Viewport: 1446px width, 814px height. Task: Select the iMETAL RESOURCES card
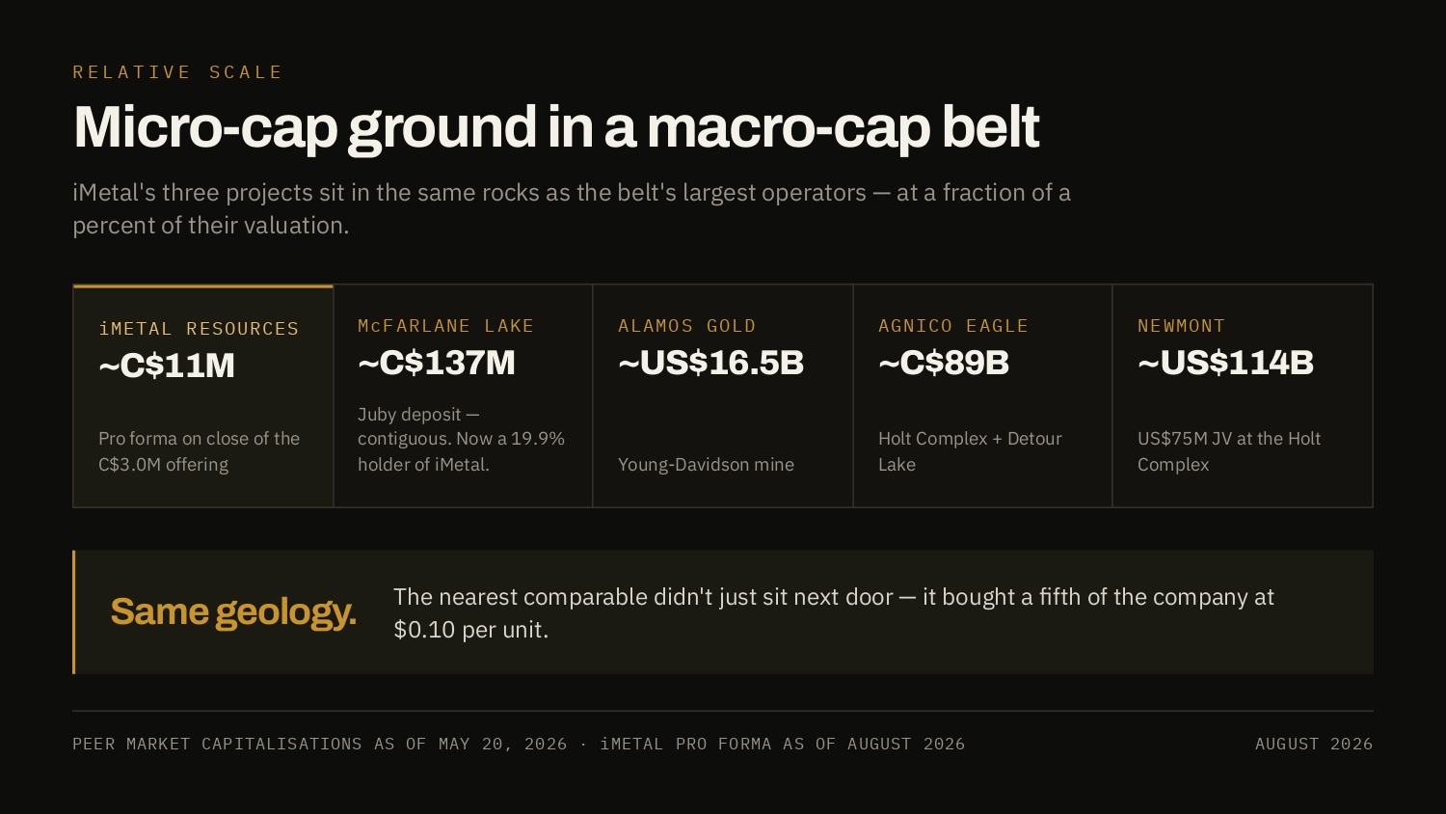pos(203,395)
